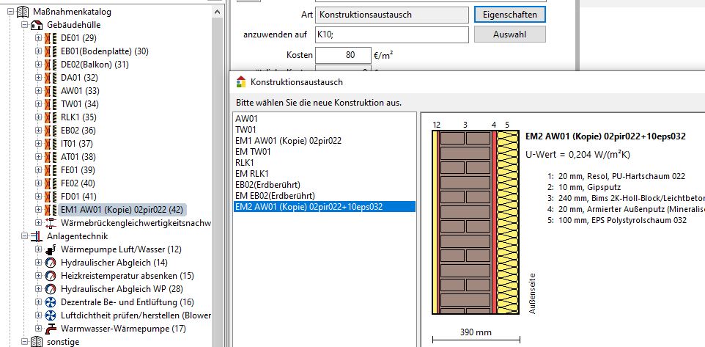The image size is (705, 347).
Task: Choose EM TW01 from construction list
Action: [253, 152]
